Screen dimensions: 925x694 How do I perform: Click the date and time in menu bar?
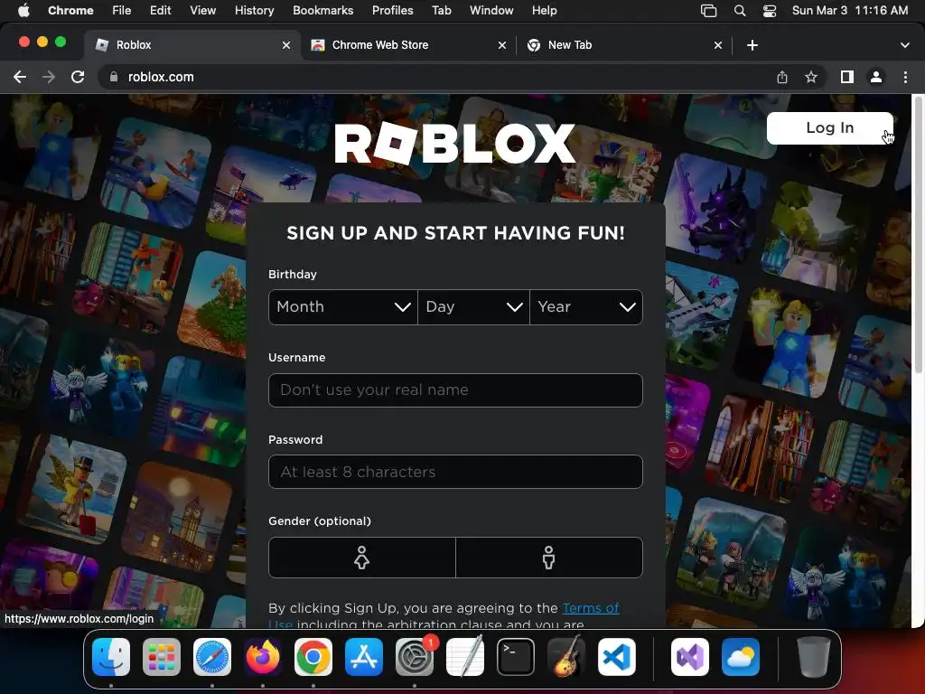pyautogui.click(x=849, y=11)
